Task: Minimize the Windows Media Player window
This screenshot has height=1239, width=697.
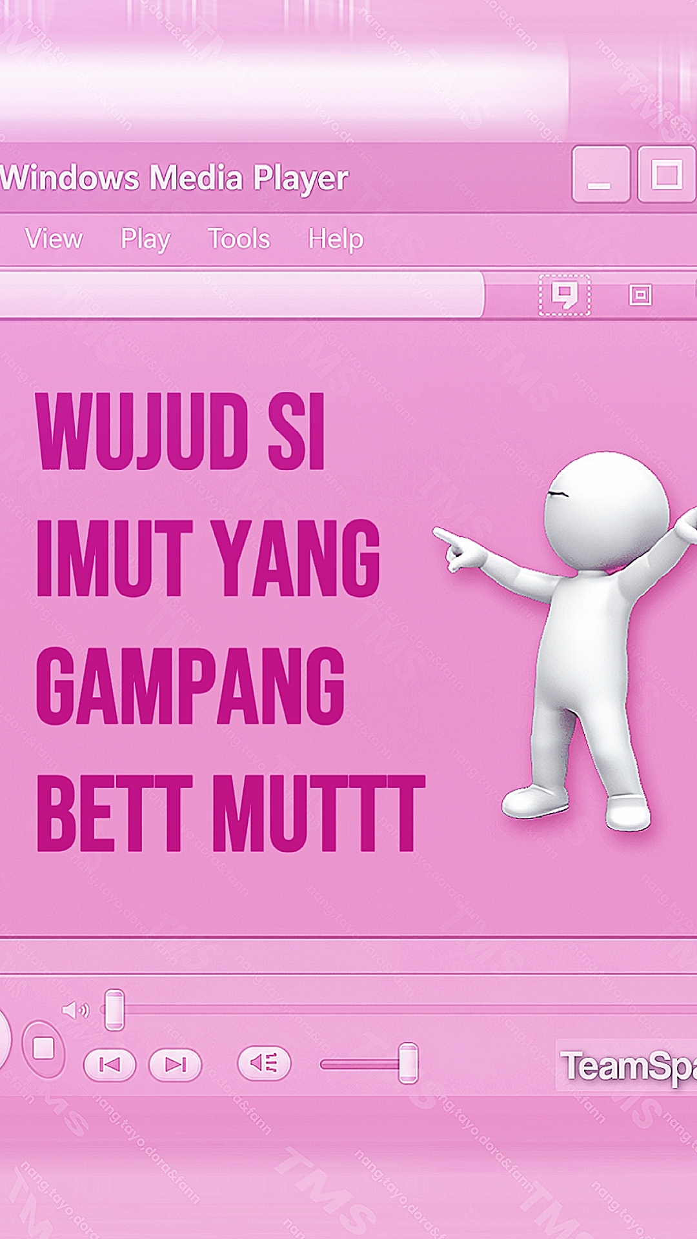Action: pyautogui.click(x=601, y=174)
